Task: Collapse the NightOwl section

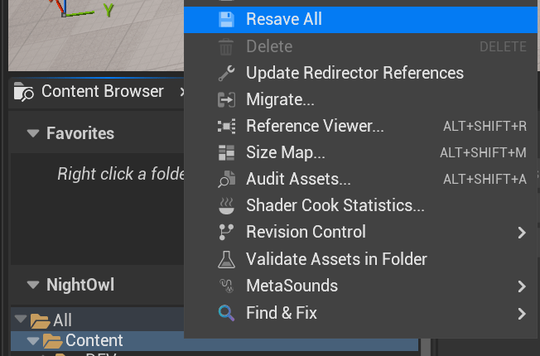Action: [33, 286]
